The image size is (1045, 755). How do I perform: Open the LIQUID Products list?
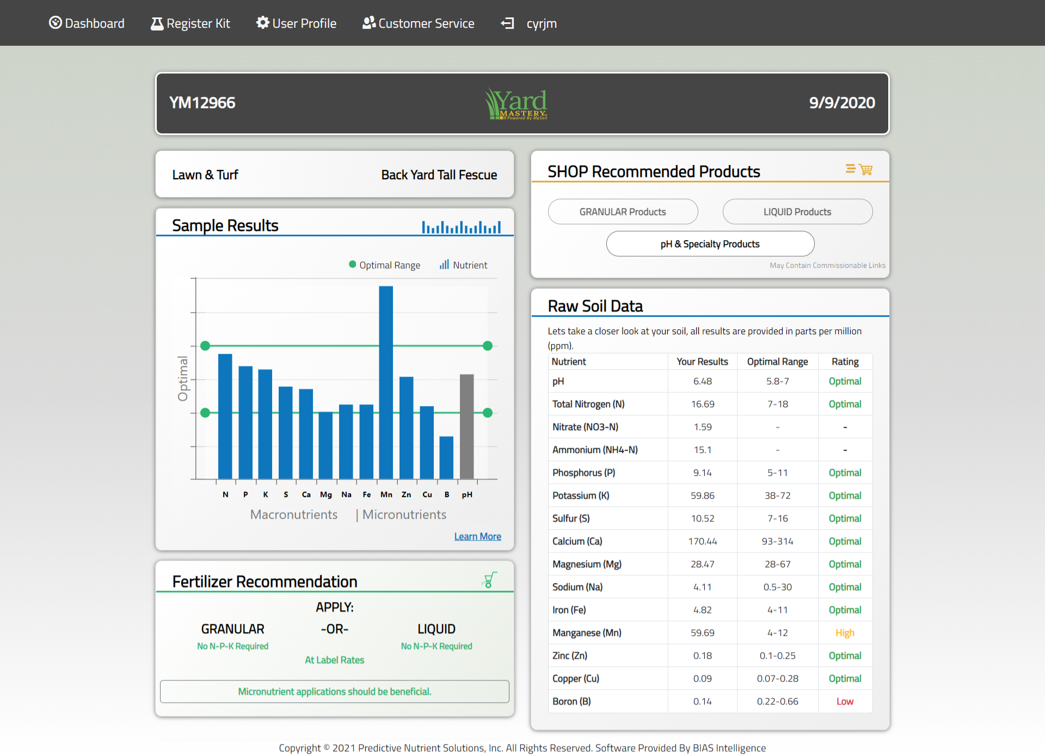pyautogui.click(x=797, y=212)
